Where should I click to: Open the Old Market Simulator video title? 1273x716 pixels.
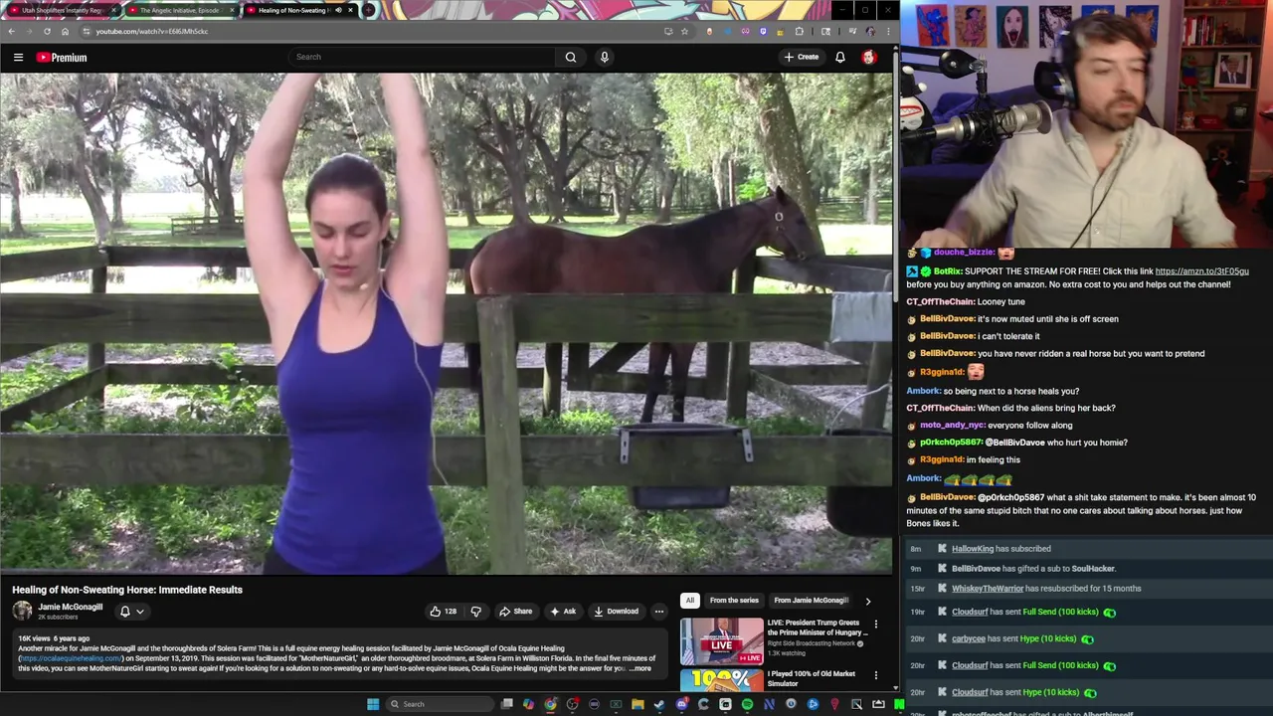pos(811,678)
